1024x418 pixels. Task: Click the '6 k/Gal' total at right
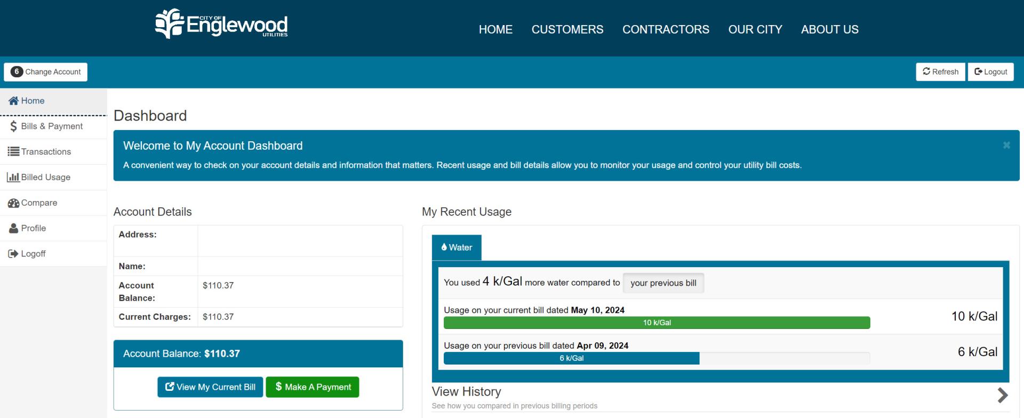click(x=978, y=352)
